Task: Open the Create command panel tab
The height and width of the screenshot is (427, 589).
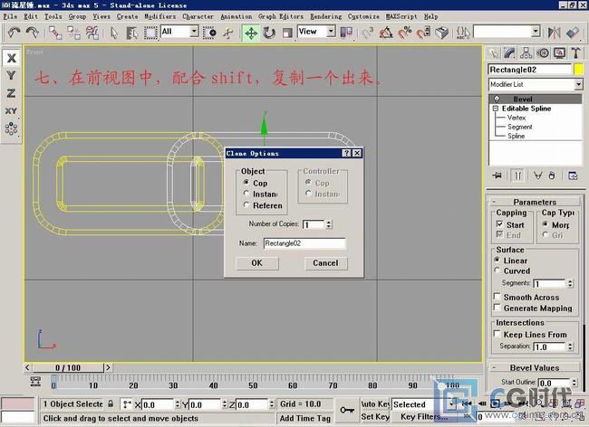Action: [x=493, y=53]
